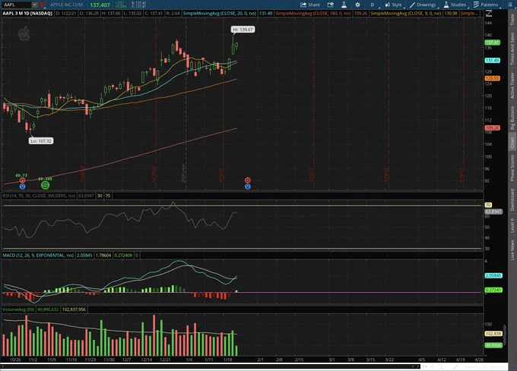517x371 pixels.
Task: Click the zoom out icon at bottom
Action: (433, 366)
